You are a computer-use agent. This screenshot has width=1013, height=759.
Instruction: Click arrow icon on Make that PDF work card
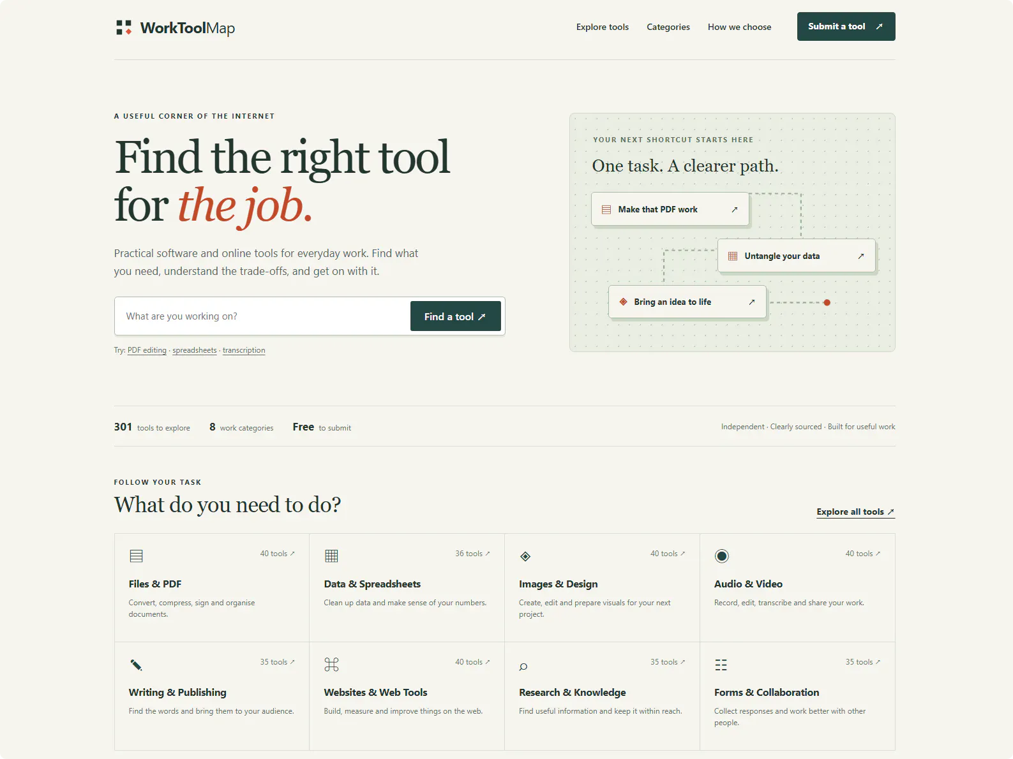click(735, 209)
